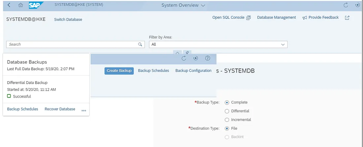The image size is (363, 147).
Task: Click the SYSTEMDB@HXE (SYSTEM) header text
Action: point(79,4)
